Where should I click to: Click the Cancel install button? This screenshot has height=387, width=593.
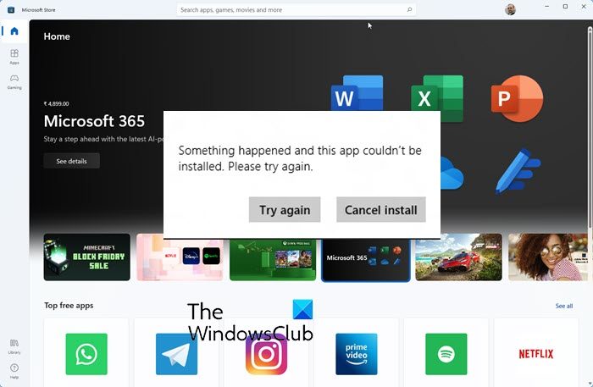381,210
